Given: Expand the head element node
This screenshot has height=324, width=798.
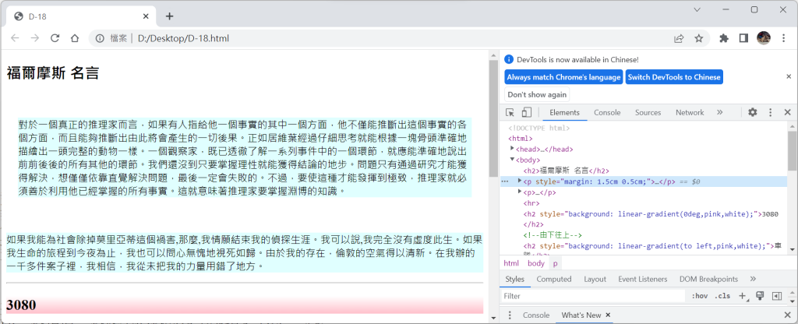Looking at the screenshot, I should coord(513,149).
